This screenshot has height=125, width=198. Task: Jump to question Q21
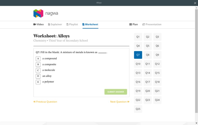click(x=157, y=91)
